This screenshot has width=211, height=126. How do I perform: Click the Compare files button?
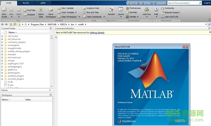point(29,15)
